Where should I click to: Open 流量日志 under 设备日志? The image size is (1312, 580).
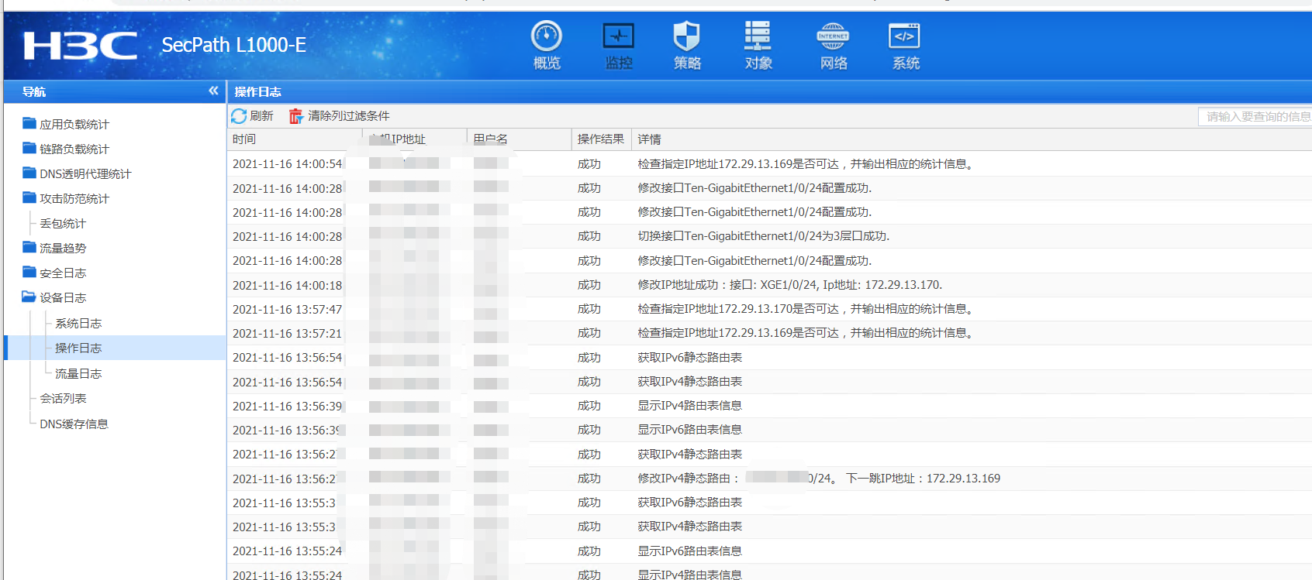78,373
